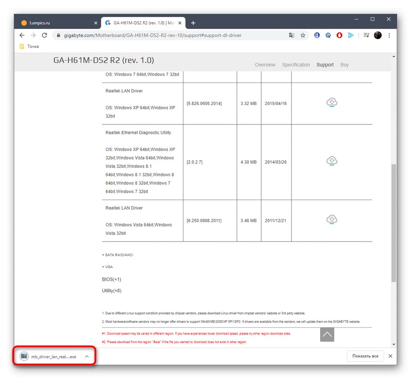Select the GA-H61M-DS2 R2 browser tab

tap(144, 23)
